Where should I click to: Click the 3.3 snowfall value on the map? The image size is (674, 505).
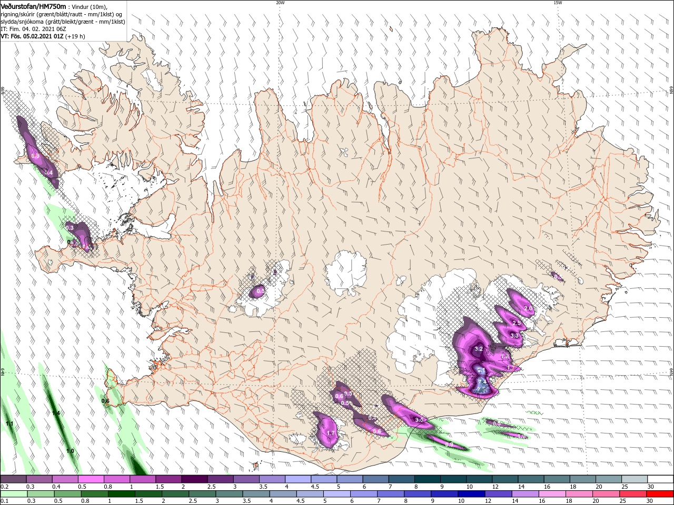tap(514, 336)
